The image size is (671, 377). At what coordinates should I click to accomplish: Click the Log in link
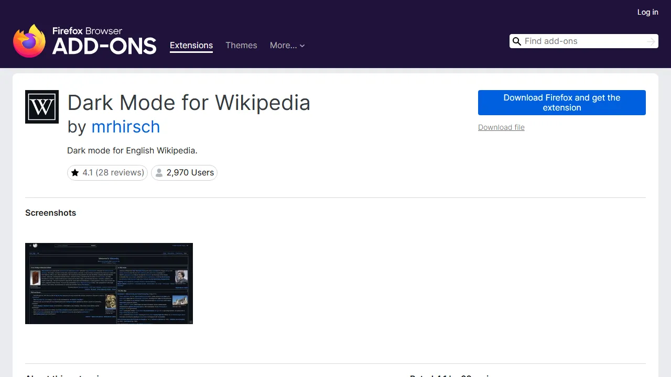click(647, 12)
